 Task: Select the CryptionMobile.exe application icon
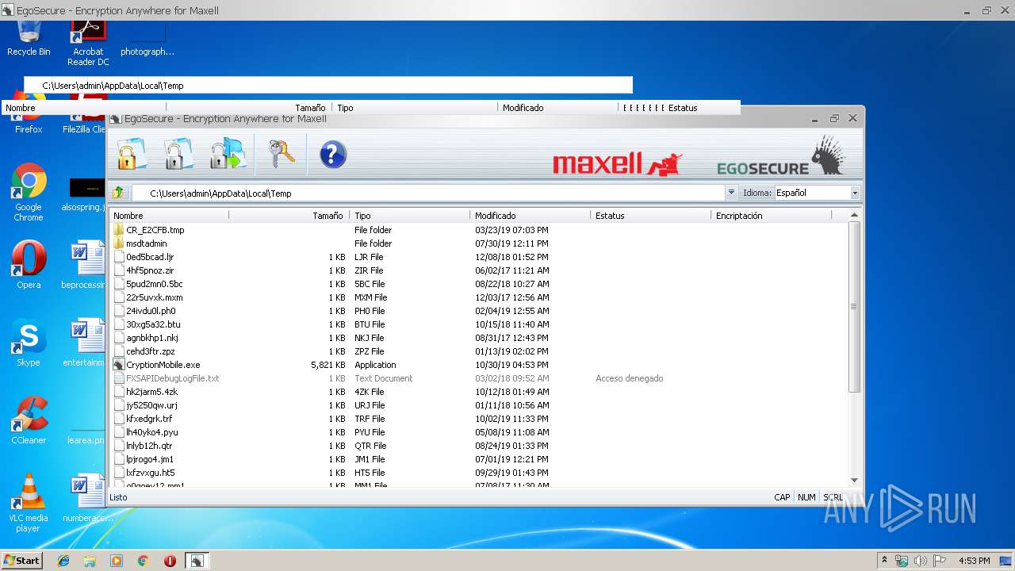coord(119,365)
